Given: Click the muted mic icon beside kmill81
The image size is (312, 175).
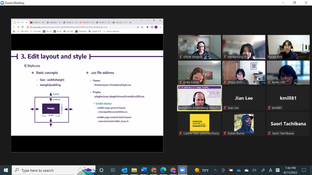Looking at the screenshot, I should [269, 108].
